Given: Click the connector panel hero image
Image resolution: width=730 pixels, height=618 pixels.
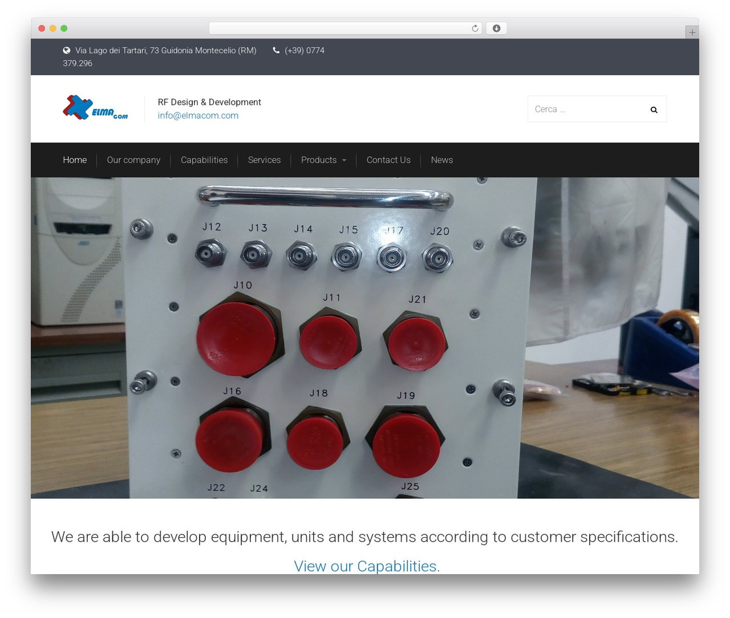Looking at the screenshot, I should [x=365, y=338].
